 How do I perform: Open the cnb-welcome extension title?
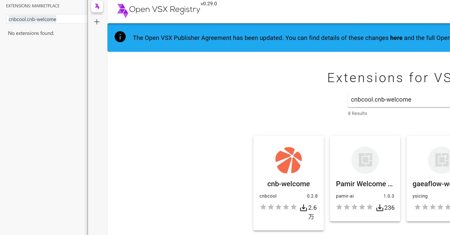[289, 184]
